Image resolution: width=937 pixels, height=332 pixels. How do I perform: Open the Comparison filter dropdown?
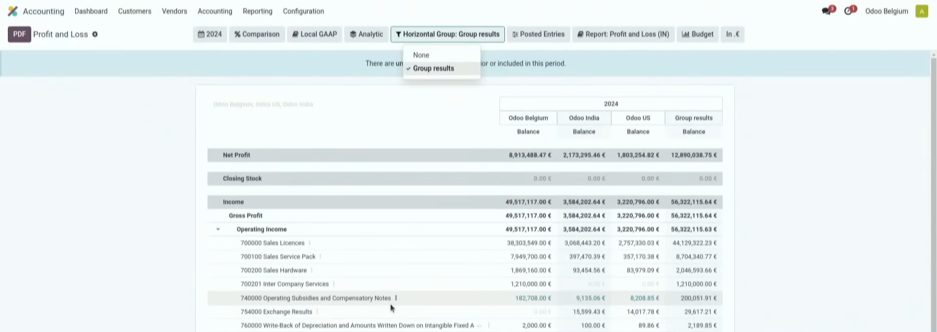click(257, 34)
